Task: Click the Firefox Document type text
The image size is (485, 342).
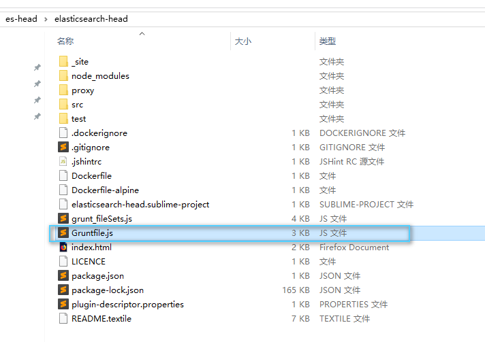Action: pos(354,247)
